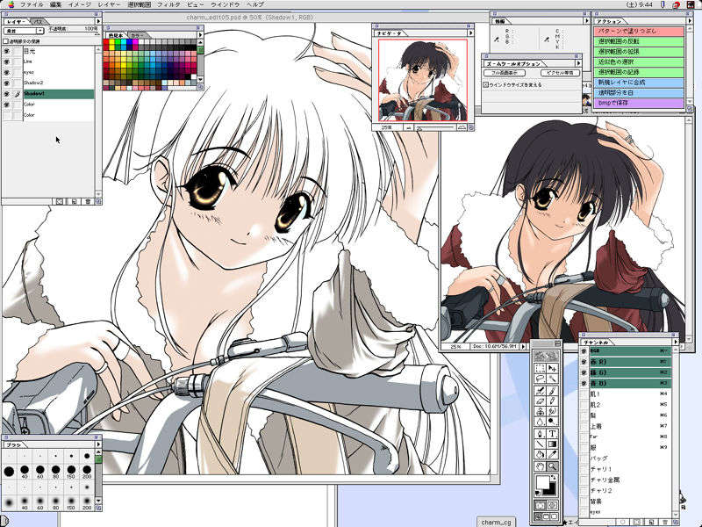The height and width of the screenshot is (527, 702).
Task: Run the 新規レイヤに合成 action
Action: click(639, 83)
